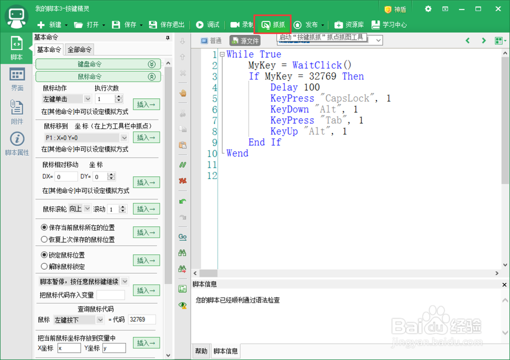
Task: Click the 新建 (New) toolbar button
Action: pyautogui.click(x=49, y=24)
